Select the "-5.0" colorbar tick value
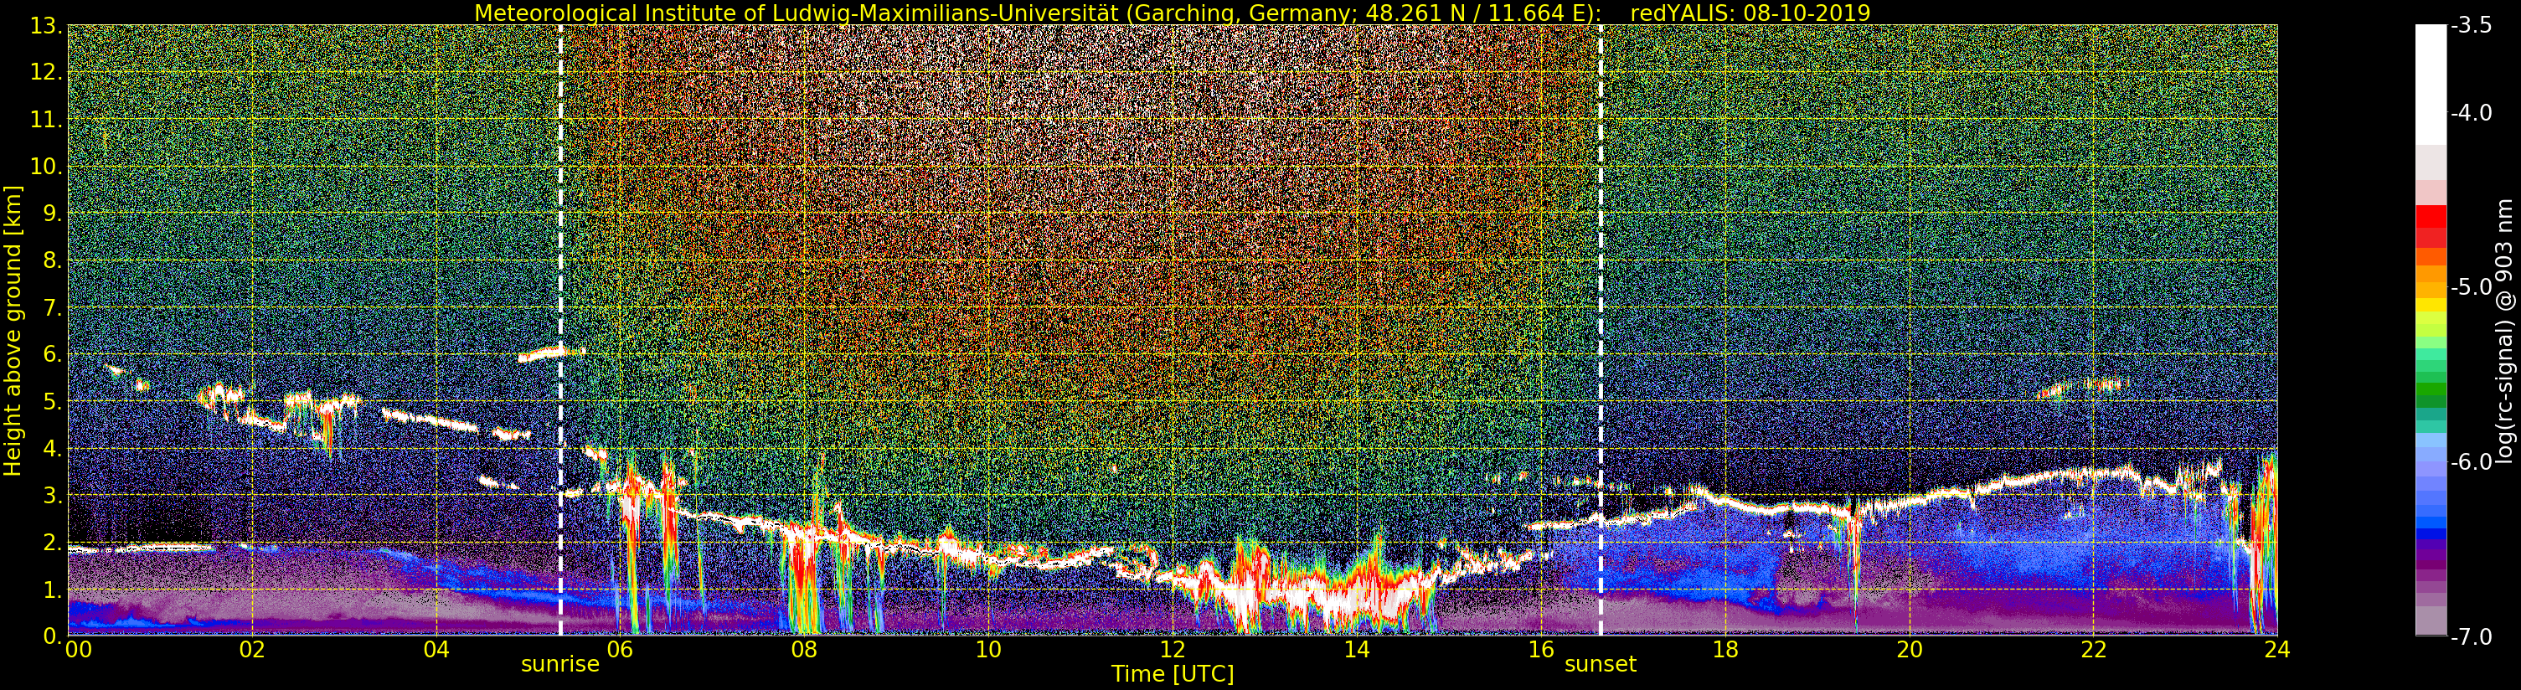2521x690 pixels. (2471, 288)
